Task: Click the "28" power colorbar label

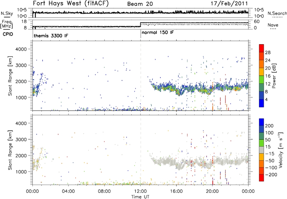Action: click(268, 52)
